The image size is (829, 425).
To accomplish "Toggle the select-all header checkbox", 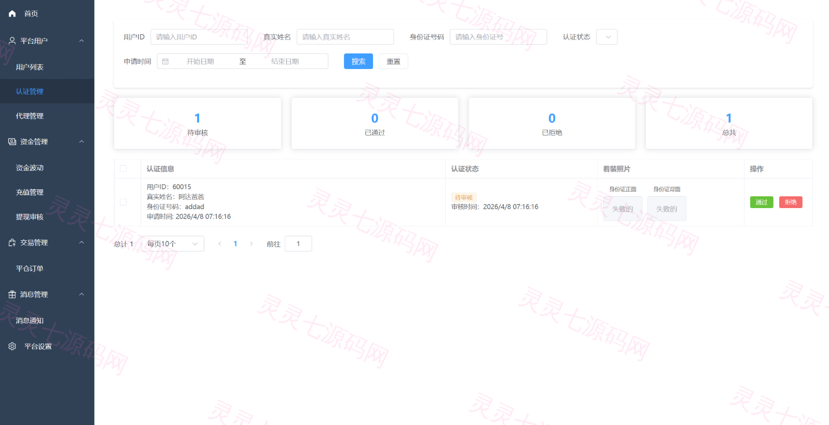I will (123, 169).
